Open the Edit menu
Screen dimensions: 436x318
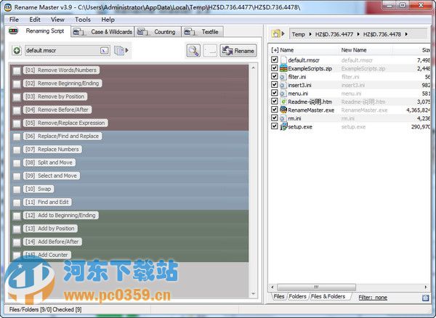pos(35,20)
